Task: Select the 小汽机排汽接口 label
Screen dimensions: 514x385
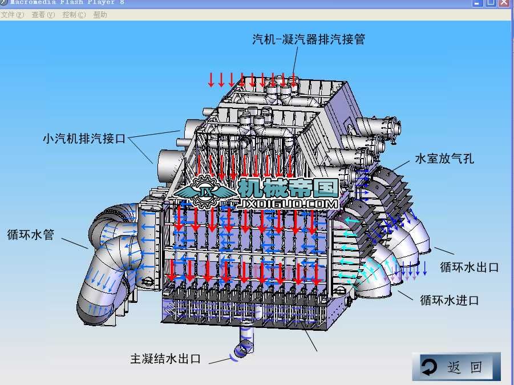Action: click(84, 137)
